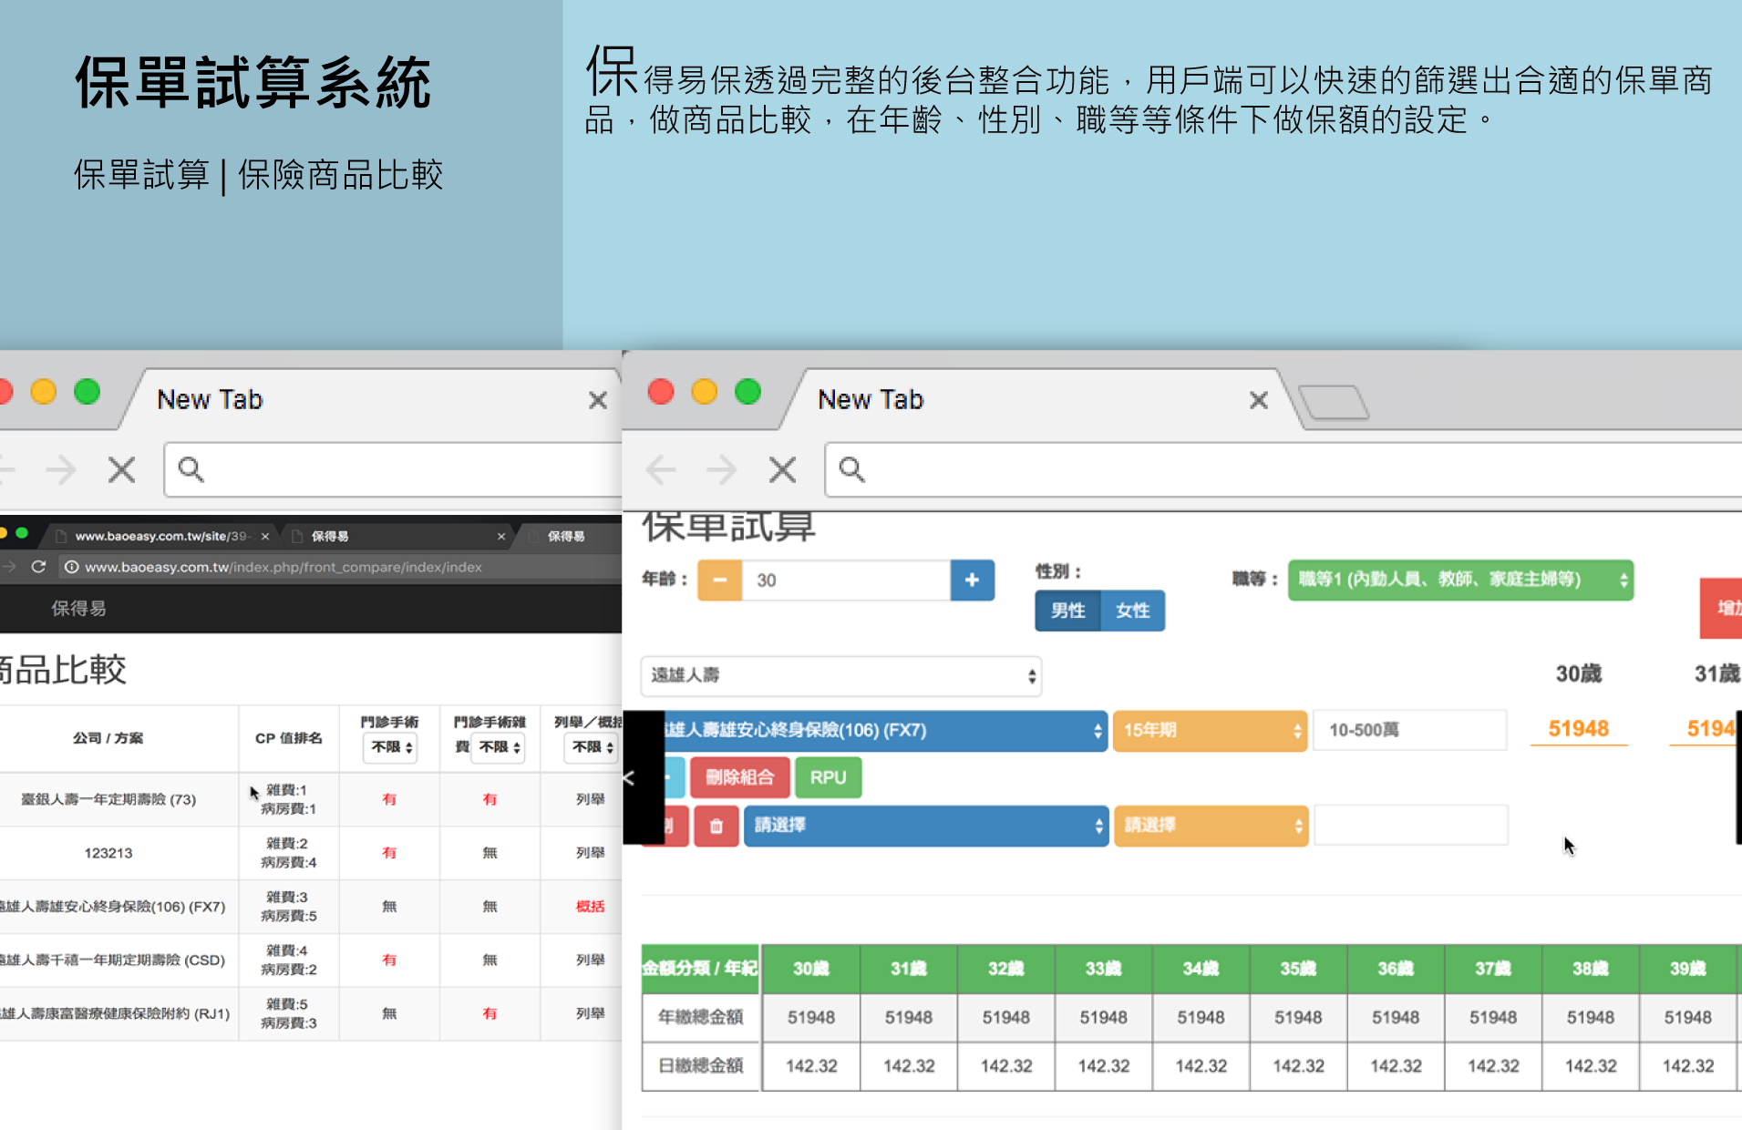The height and width of the screenshot is (1130, 1742).
Task: Switch to the www.baoeasy.com.tw/site inner tab
Action: (x=160, y=536)
